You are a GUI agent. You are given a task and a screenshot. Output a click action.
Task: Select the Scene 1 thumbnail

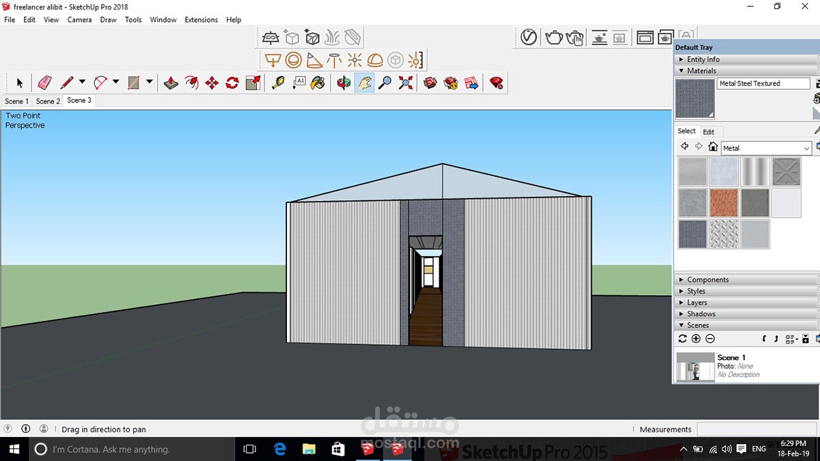tap(695, 367)
